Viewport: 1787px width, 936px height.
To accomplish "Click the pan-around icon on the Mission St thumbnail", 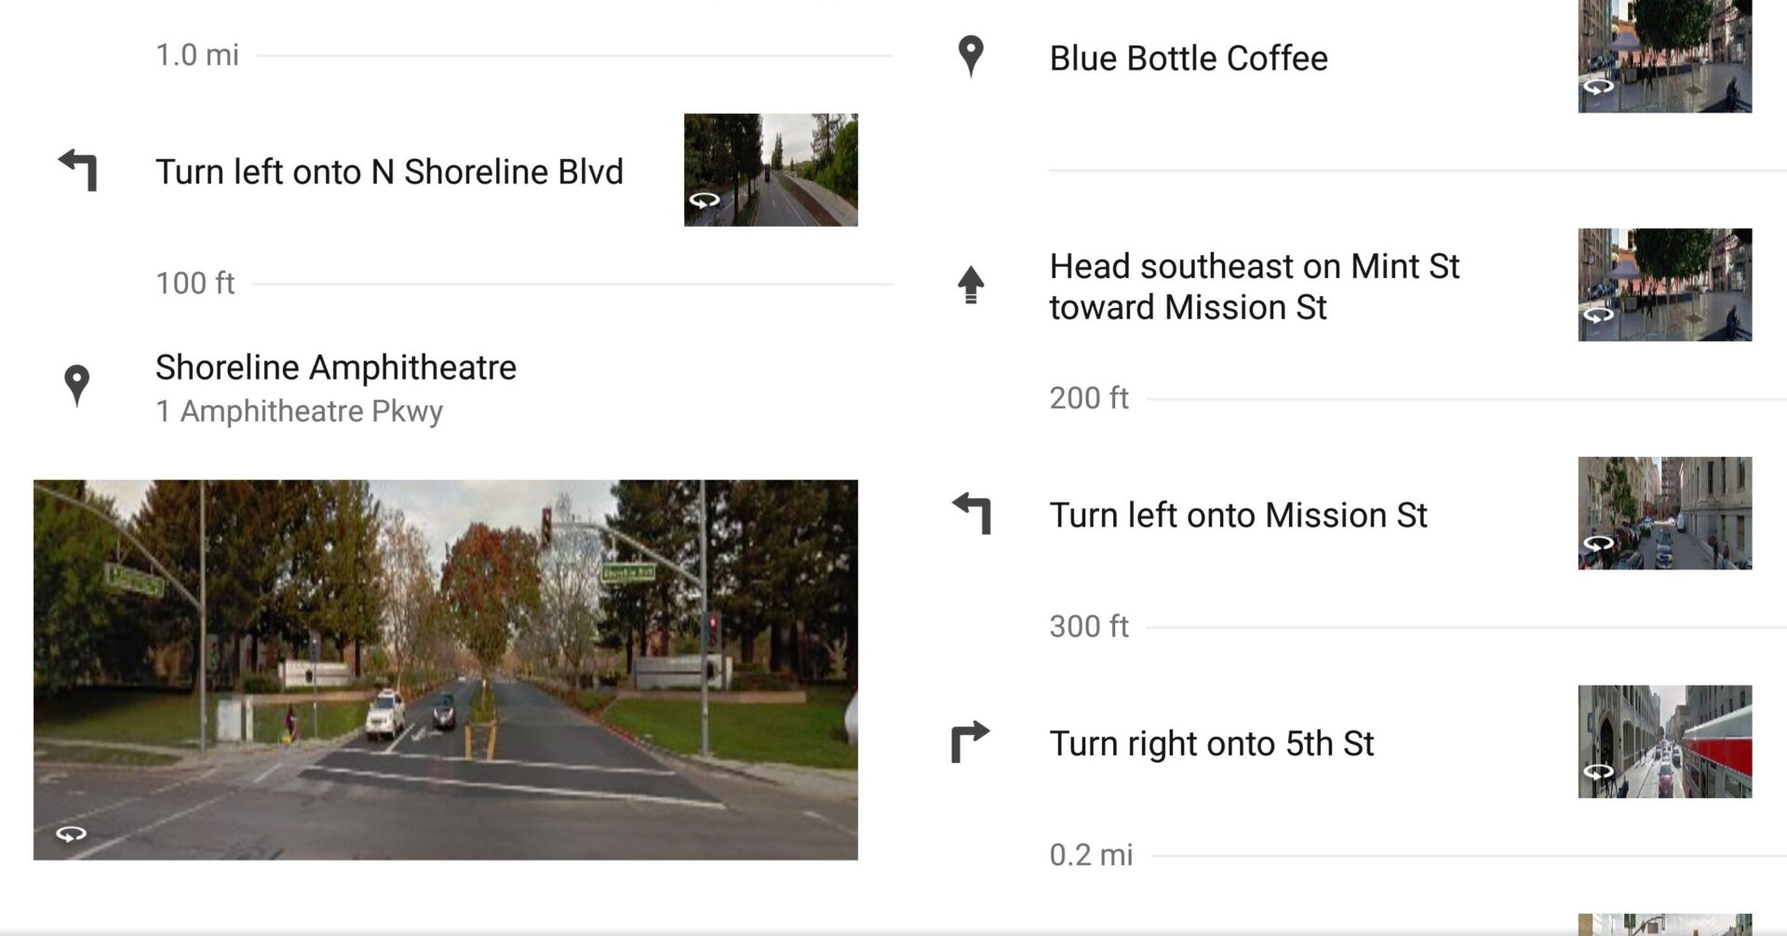I will [1595, 544].
